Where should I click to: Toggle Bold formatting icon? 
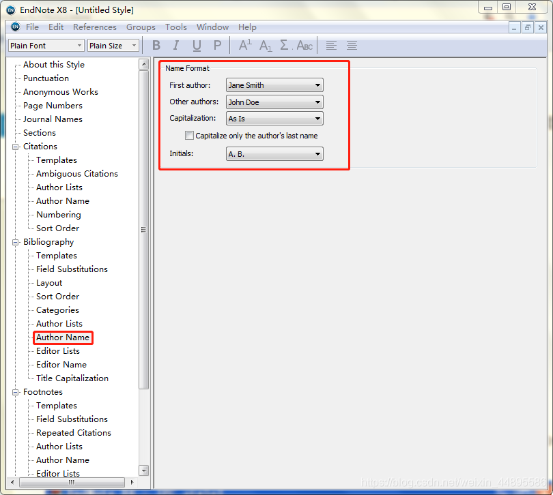(x=156, y=46)
